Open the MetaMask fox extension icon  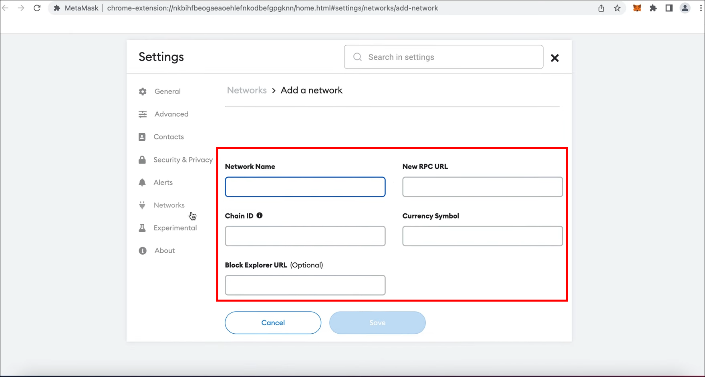point(637,8)
